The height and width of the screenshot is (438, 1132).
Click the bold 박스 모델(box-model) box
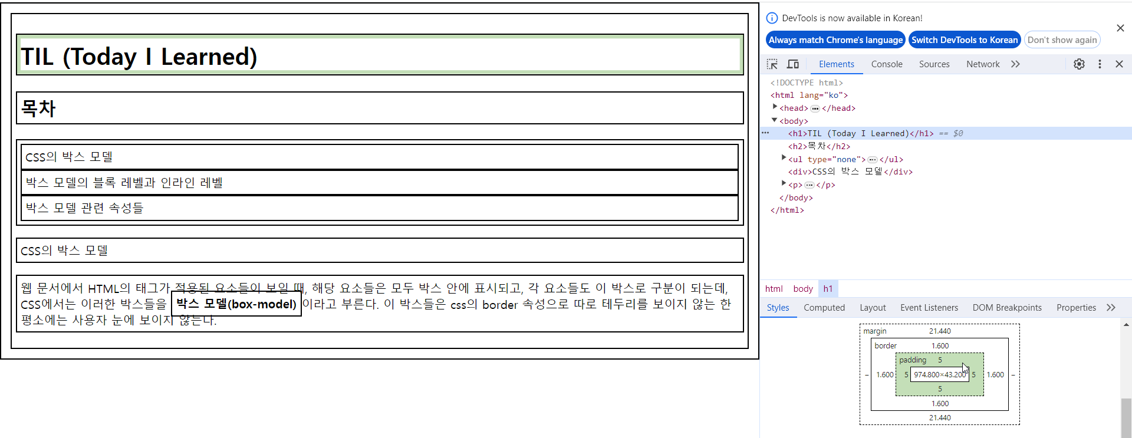(x=236, y=304)
